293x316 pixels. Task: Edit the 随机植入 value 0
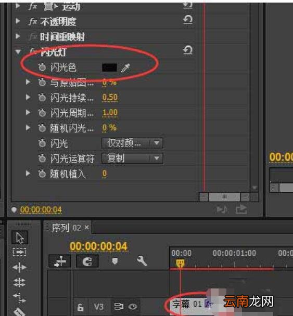[104, 174]
